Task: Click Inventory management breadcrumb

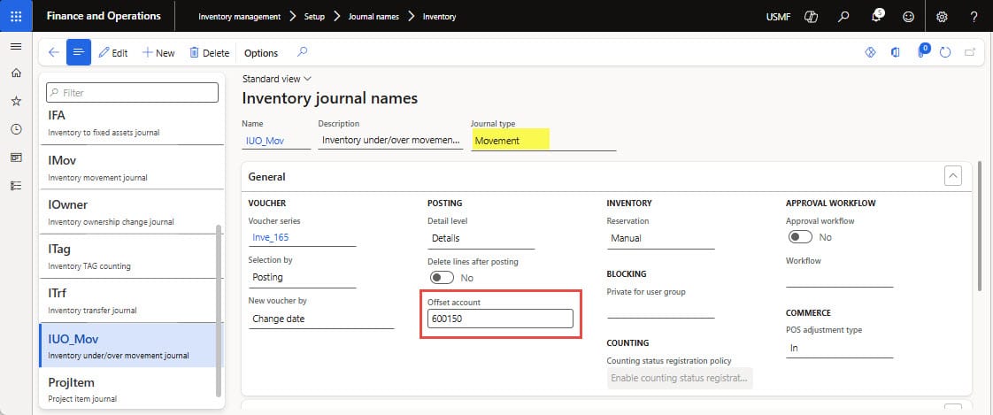Action: pyautogui.click(x=239, y=17)
